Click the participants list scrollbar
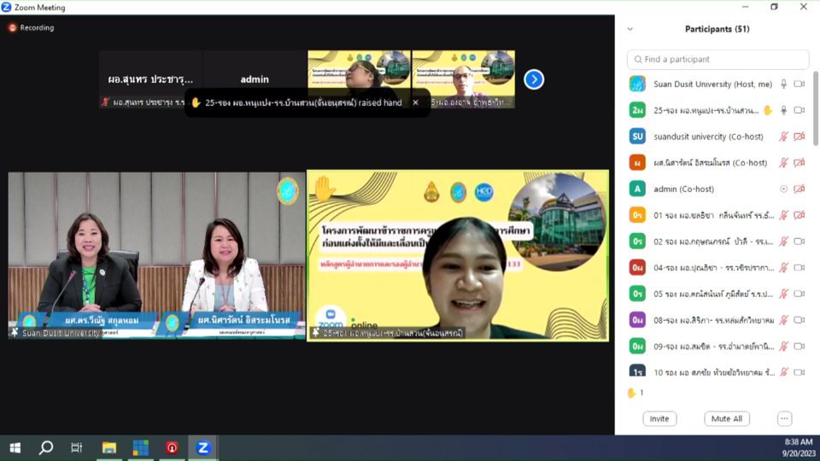 click(815, 111)
